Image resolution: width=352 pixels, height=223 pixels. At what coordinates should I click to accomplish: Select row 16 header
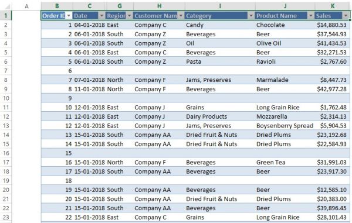pos(6,153)
